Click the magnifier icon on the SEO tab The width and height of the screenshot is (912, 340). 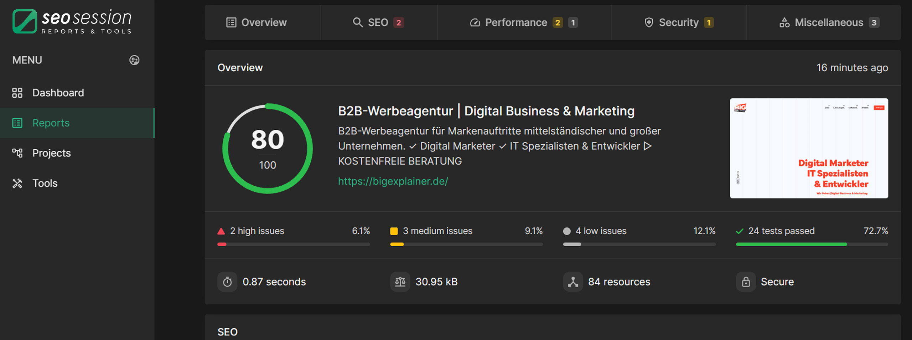point(357,22)
